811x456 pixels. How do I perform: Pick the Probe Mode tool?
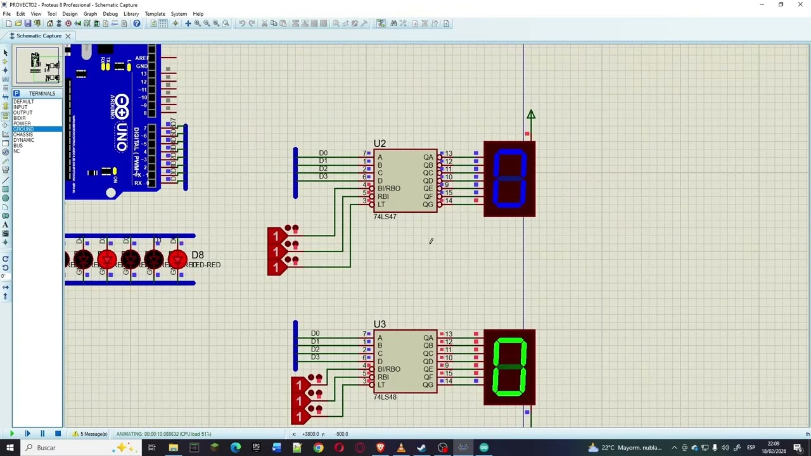pos(6,161)
